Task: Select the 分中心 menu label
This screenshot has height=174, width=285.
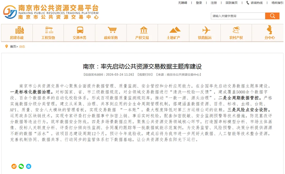Action: pyautogui.click(x=269, y=38)
